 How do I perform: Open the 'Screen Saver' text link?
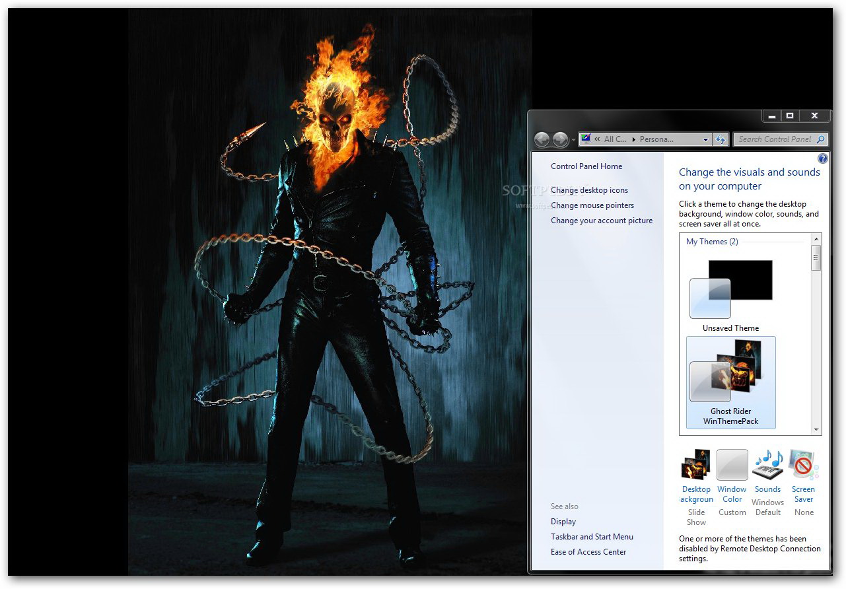803,495
